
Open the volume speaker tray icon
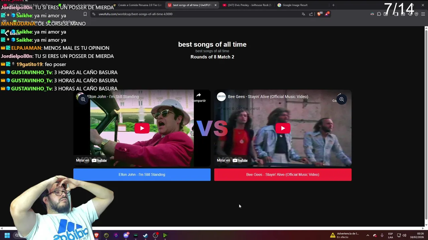click(x=405, y=235)
